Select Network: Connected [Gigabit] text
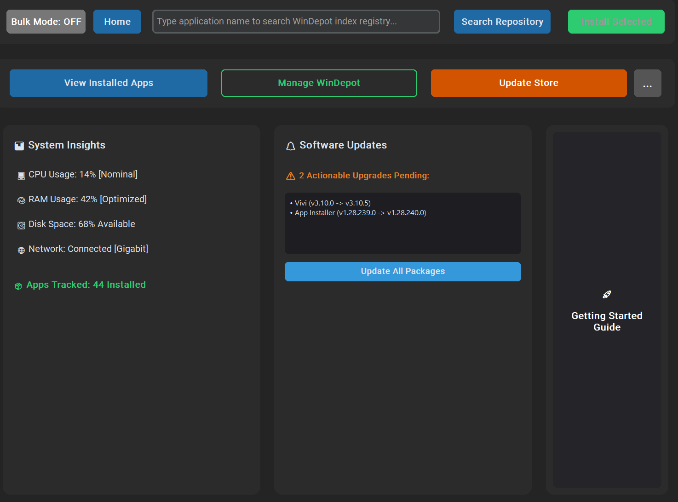This screenshot has width=678, height=502. coord(88,249)
